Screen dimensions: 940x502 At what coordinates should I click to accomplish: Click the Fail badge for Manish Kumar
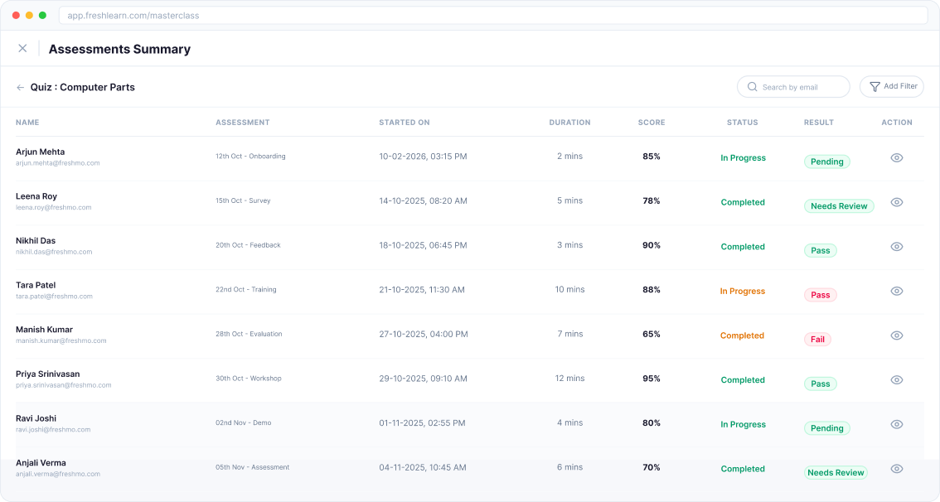(x=818, y=339)
